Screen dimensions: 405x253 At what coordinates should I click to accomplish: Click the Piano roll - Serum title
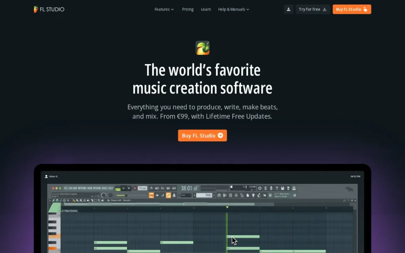point(120,200)
